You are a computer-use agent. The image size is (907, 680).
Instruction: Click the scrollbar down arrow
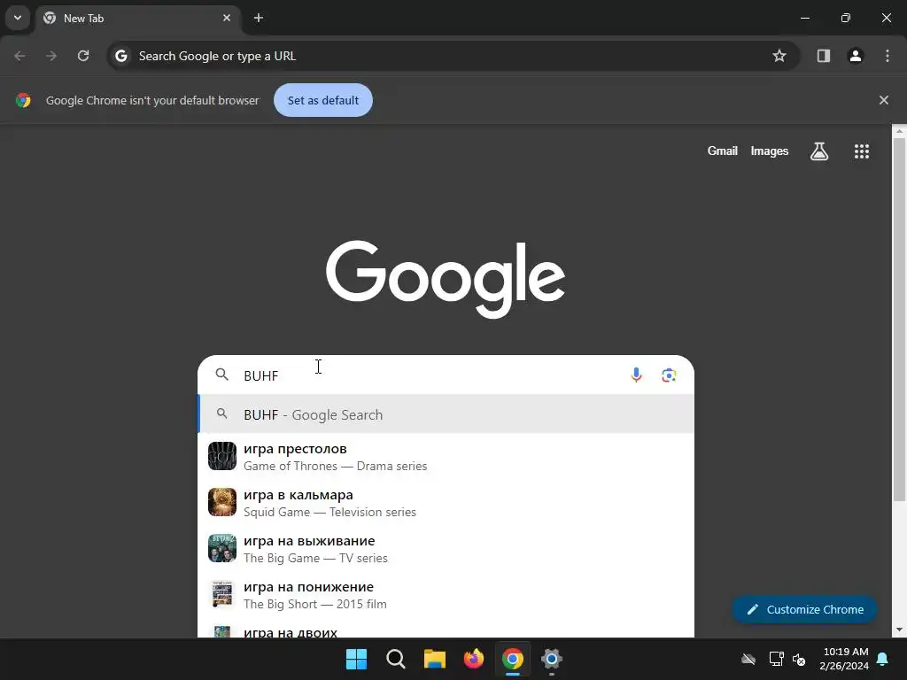pyautogui.click(x=899, y=630)
